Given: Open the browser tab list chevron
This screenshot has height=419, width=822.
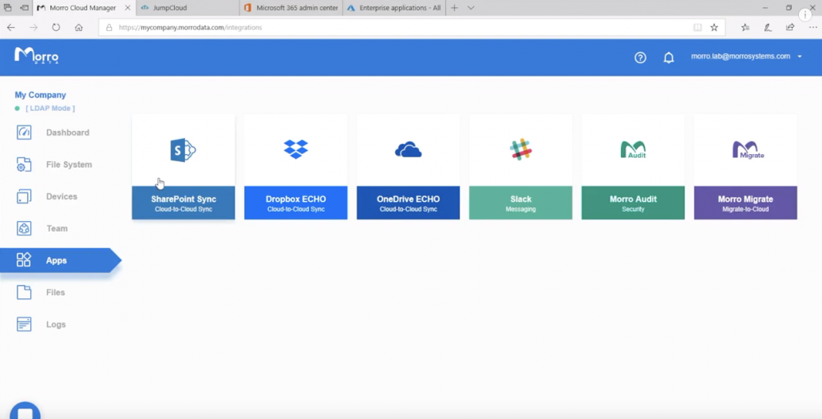Looking at the screenshot, I should [x=471, y=8].
